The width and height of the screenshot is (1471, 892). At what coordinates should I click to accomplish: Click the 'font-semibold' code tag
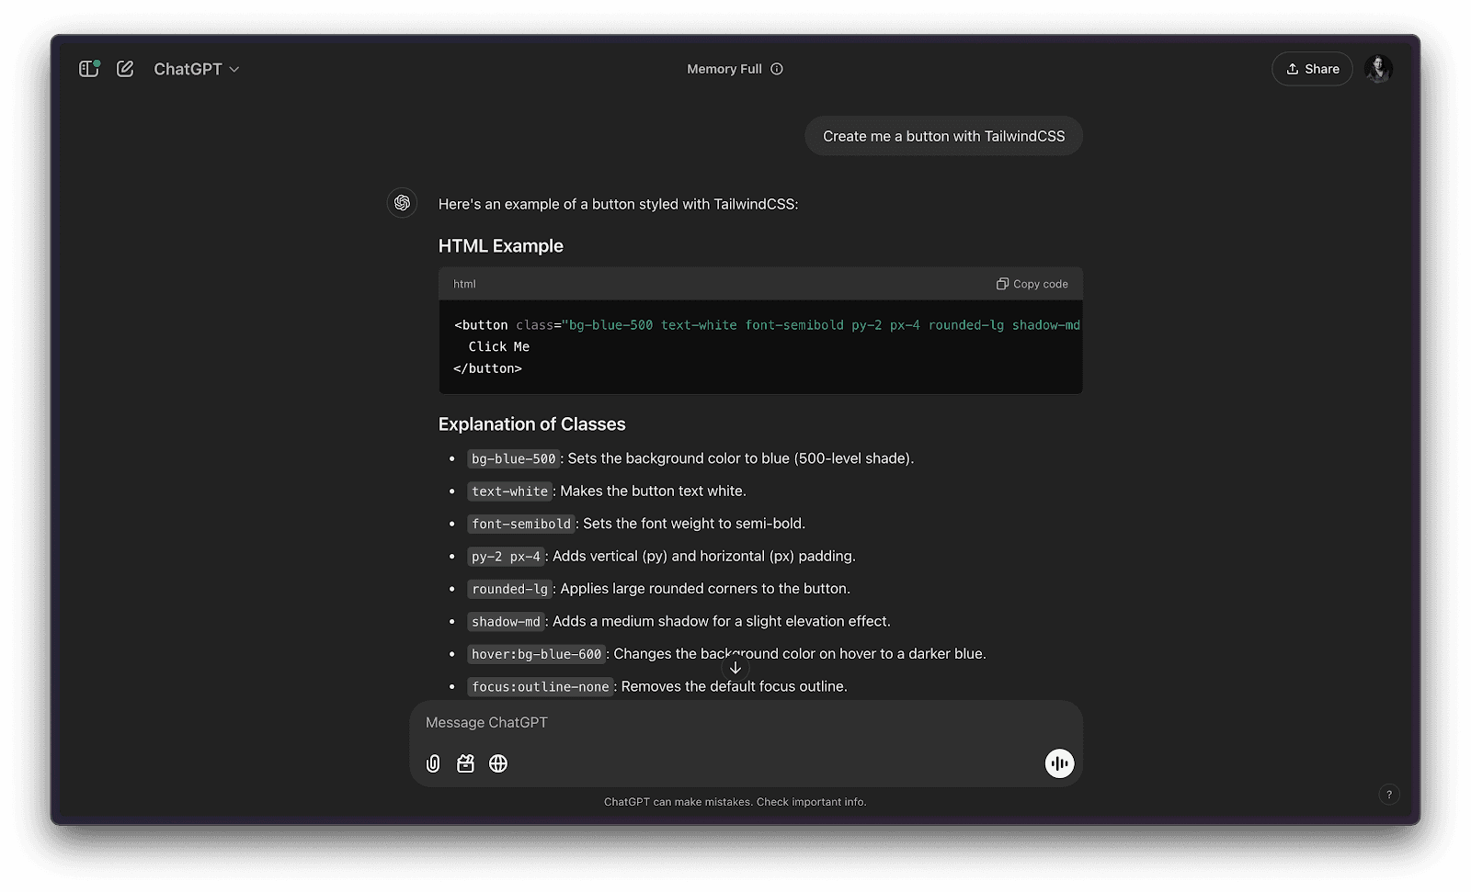pyautogui.click(x=521, y=524)
